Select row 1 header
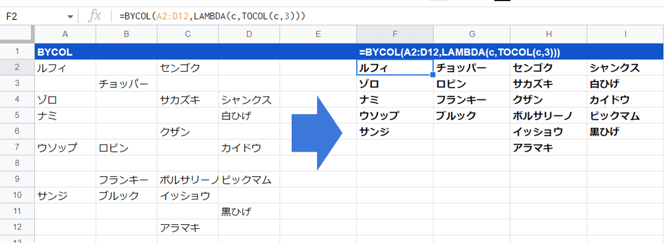The height and width of the screenshot is (243, 664). 17,52
